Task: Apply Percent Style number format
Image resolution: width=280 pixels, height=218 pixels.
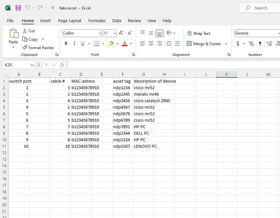Action: tap(251, 44)
